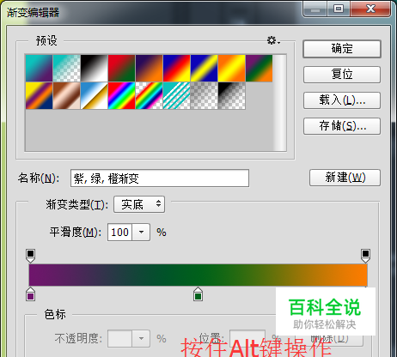Select the right opacity stop above gradient bar
The width and height of the screenshot is (397, 357).
click(x=365, y=256)
